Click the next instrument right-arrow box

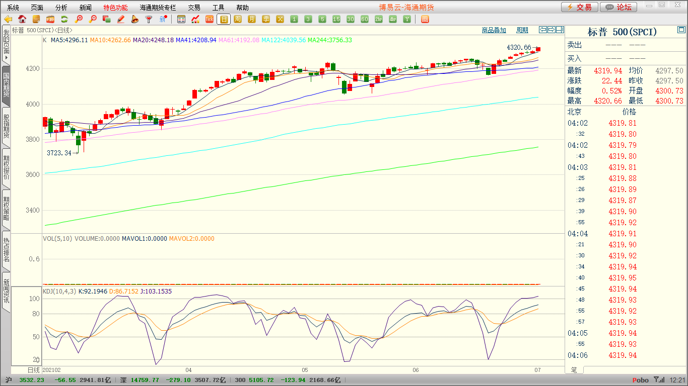pyautogui.click(x=552, y=30)
